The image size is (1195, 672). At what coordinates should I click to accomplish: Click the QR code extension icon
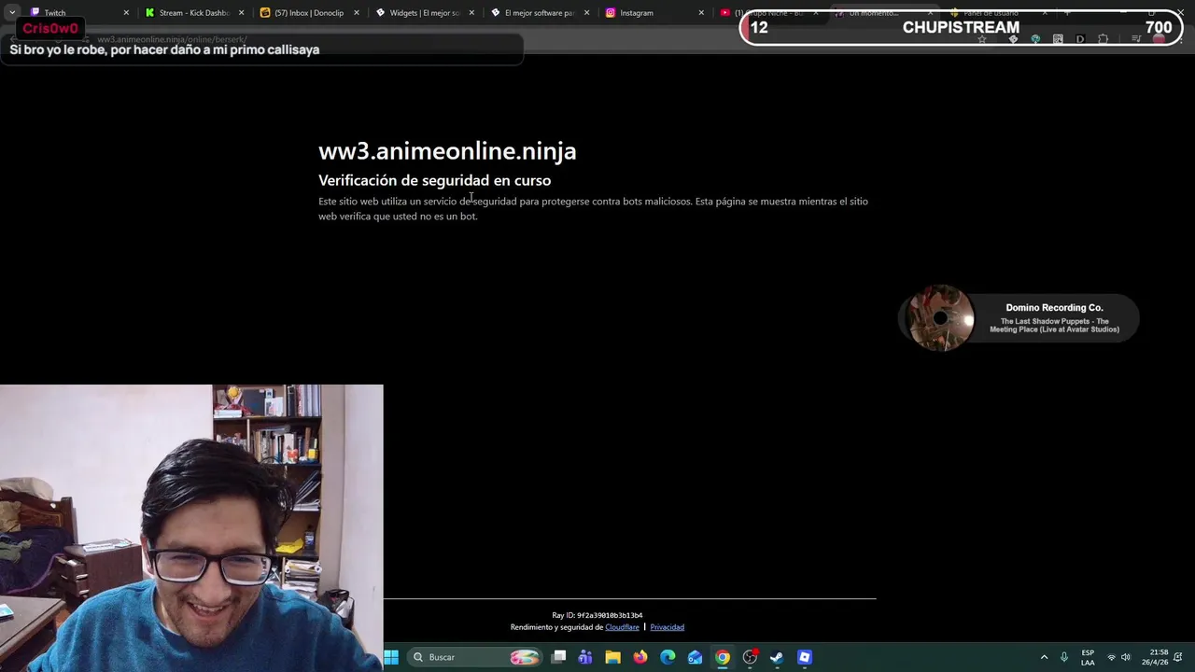pyautogui.click(x=1058, y=39)
